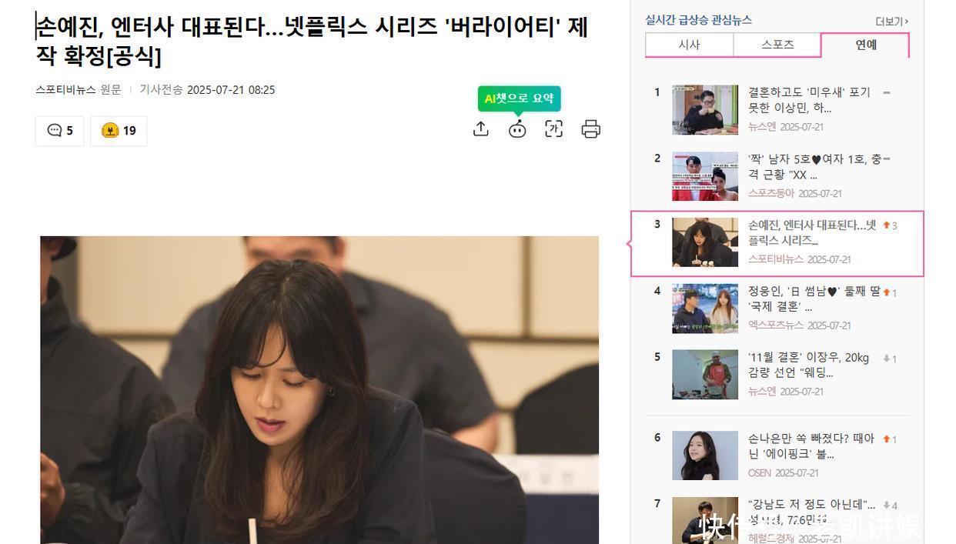This screenshot has width=956, height=544.
Task: Click the emoji reaction button showing 19
Action: point(119,131)
